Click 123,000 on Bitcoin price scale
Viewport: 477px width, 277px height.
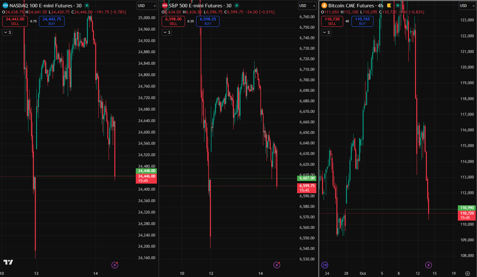click(x=467, y=20)
